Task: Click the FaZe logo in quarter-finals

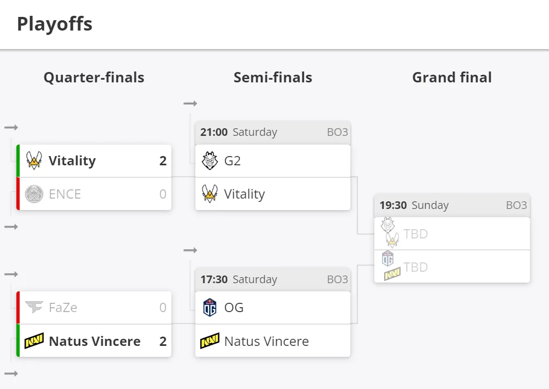Action: [x=34, y=307]
